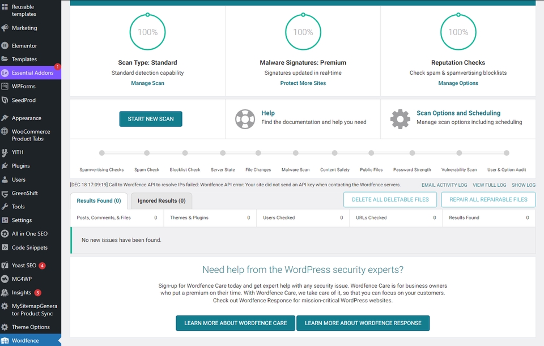Click the All in One SEO icon
Image resolution: width=544 pixels, height=346 pixels.
[x=5, y=234]
